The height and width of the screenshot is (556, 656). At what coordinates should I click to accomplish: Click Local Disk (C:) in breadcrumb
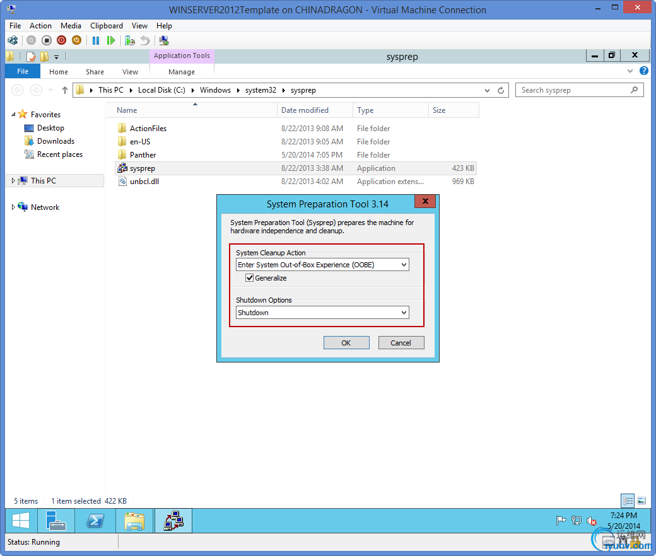[161, 90]
